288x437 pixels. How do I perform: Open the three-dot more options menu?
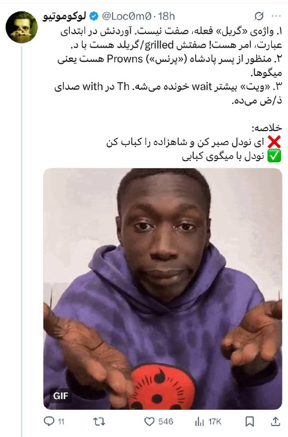pos(277,16)
